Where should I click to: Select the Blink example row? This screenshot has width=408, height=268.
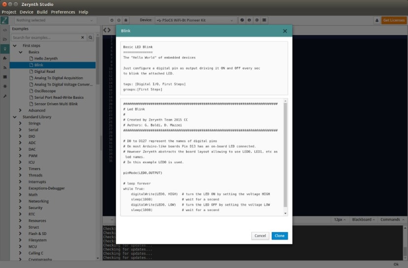click(x=53, y=65)
